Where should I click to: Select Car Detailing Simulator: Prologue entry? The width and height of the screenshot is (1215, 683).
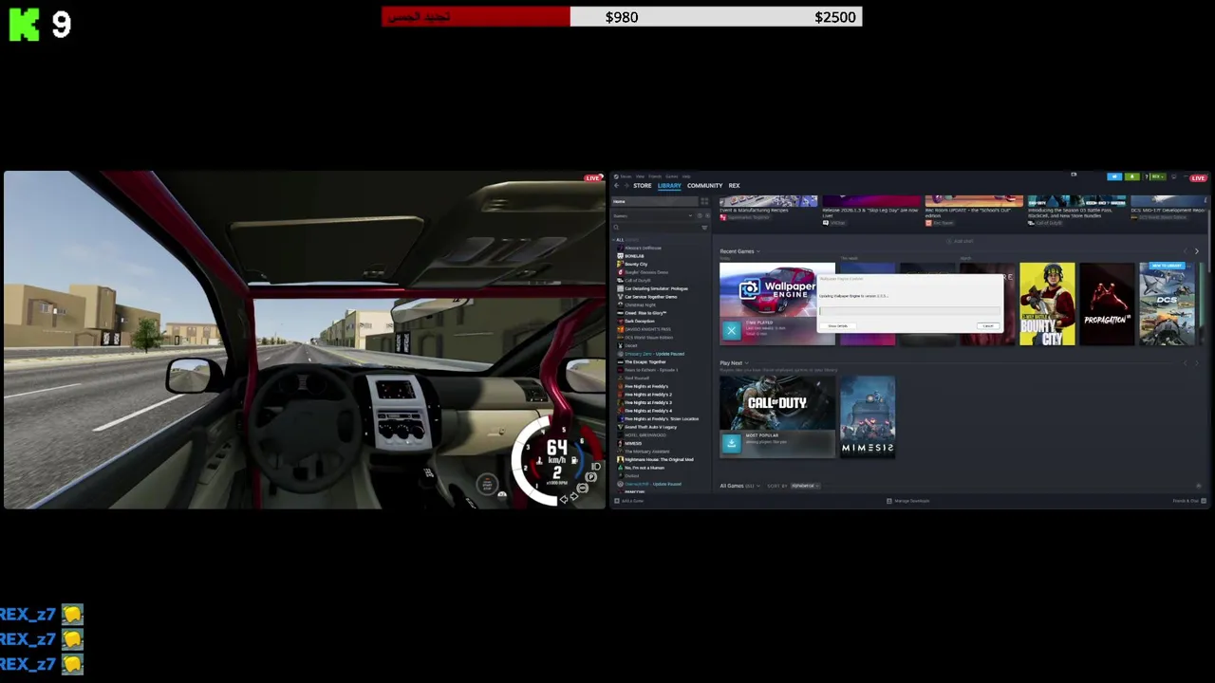click(x=656, y=288)
